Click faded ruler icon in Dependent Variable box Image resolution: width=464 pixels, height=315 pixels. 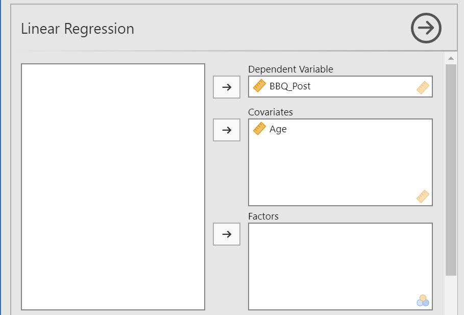(423, 88)
